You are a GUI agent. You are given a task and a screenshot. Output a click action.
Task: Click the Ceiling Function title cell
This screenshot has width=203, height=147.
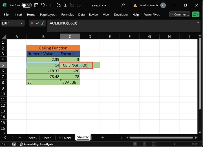53,48
